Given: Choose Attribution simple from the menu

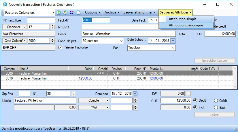Looking at the screenshot, I should (183, 19).
